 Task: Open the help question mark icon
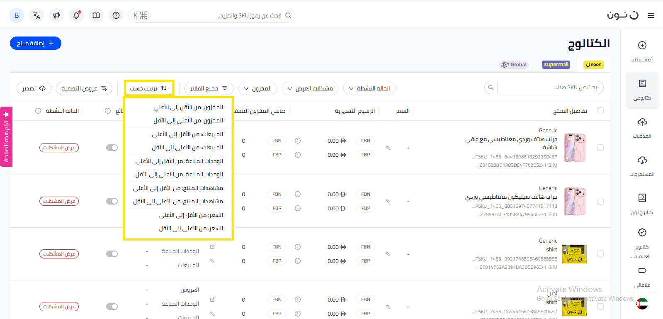click(116, 15)
